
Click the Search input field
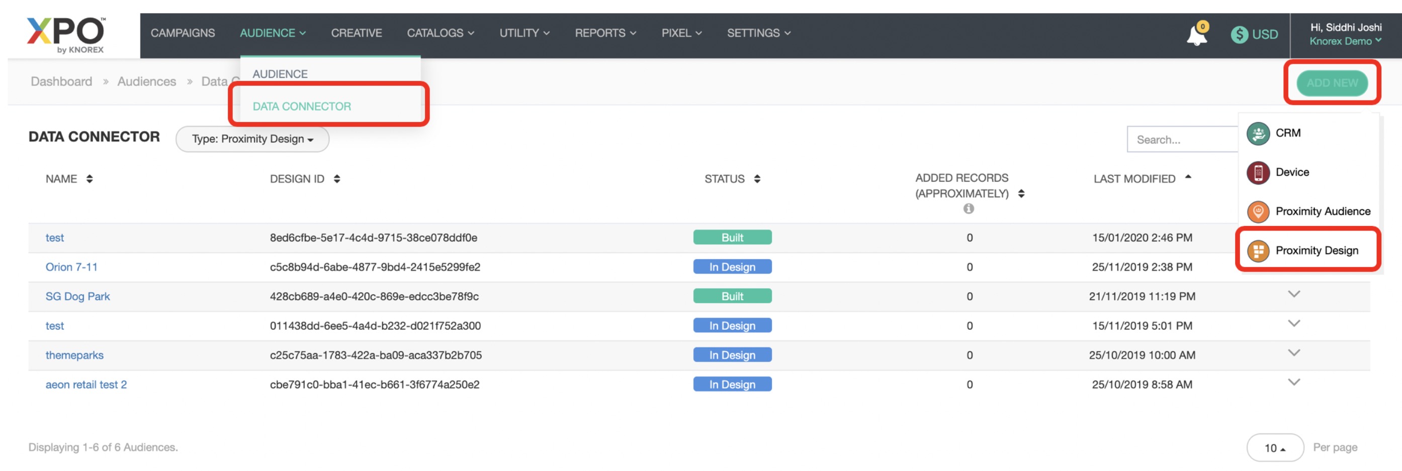pyautogui.click(x=1181, y=140)
